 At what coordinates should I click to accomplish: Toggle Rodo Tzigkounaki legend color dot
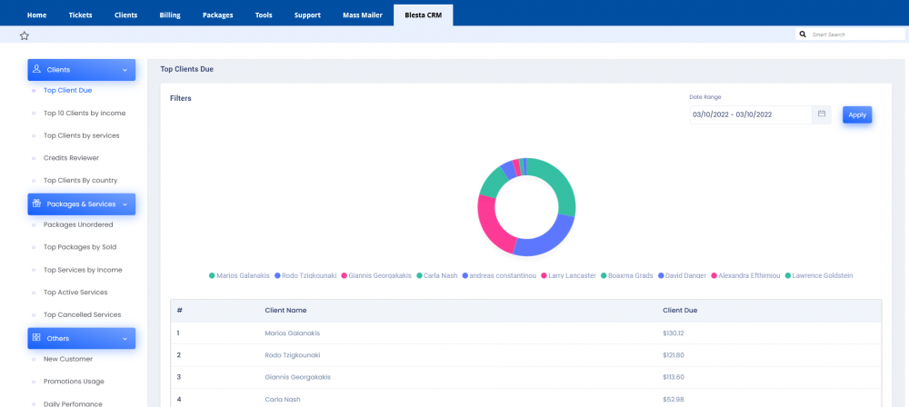pos(277,275)
